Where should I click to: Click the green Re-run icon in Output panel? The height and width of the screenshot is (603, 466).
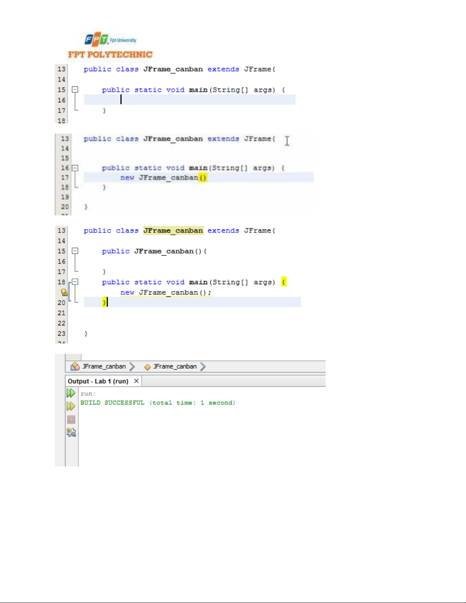point(71,393)
